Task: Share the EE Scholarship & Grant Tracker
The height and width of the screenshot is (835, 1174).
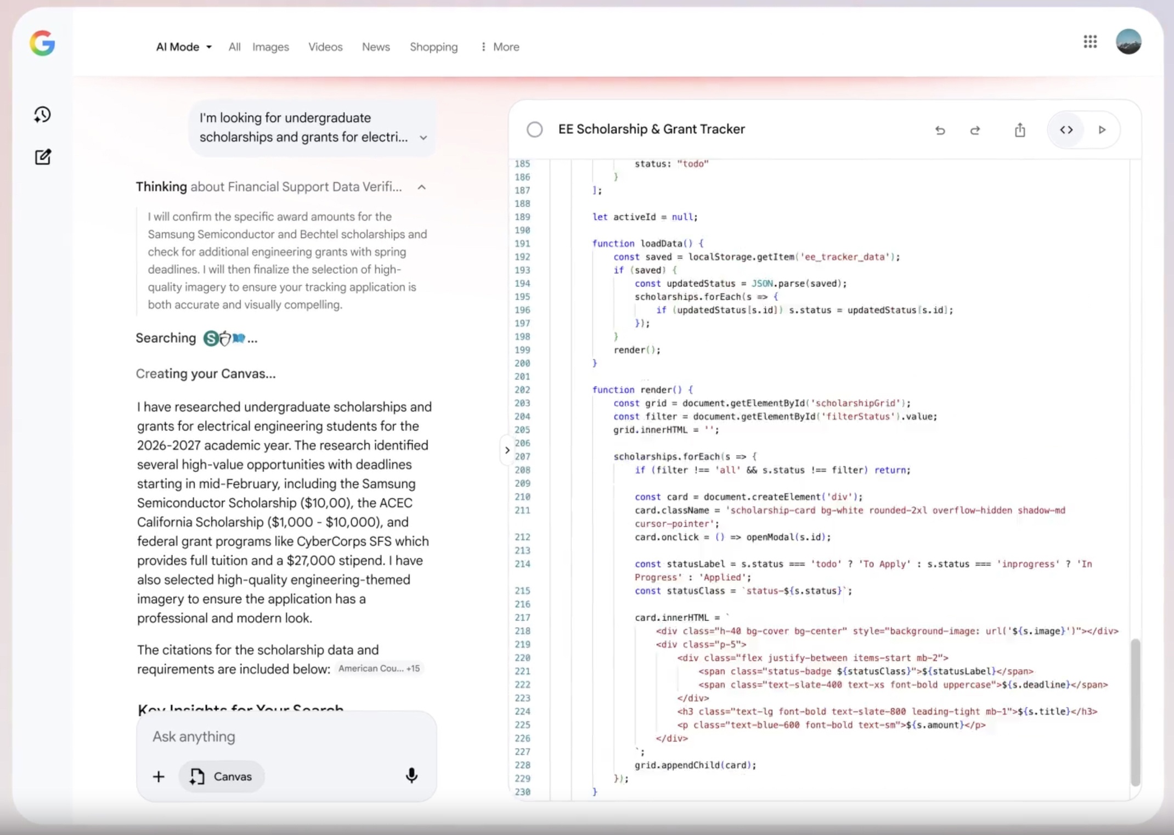Action: [1019, 130]
